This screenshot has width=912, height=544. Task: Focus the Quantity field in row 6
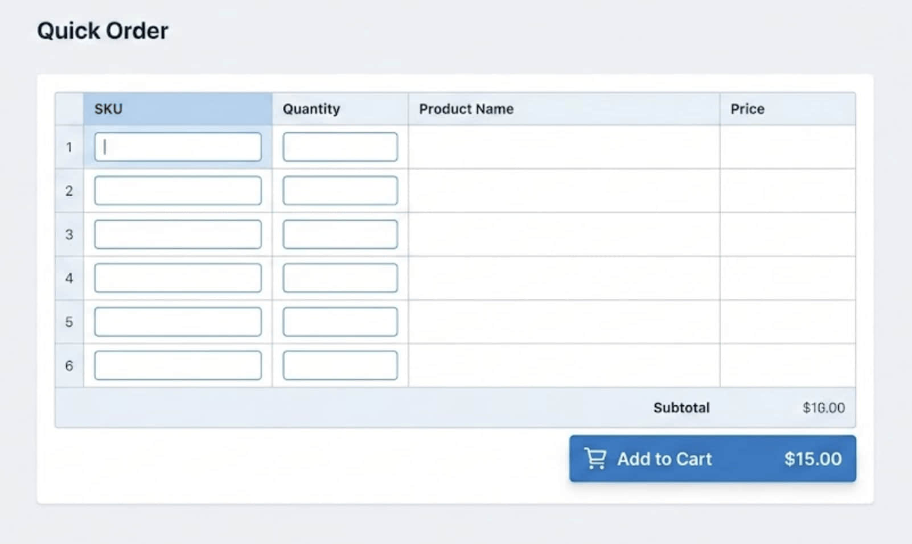[x=340, y=365]
